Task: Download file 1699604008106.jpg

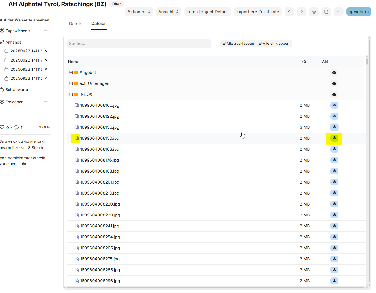Action: pos(334,105)
